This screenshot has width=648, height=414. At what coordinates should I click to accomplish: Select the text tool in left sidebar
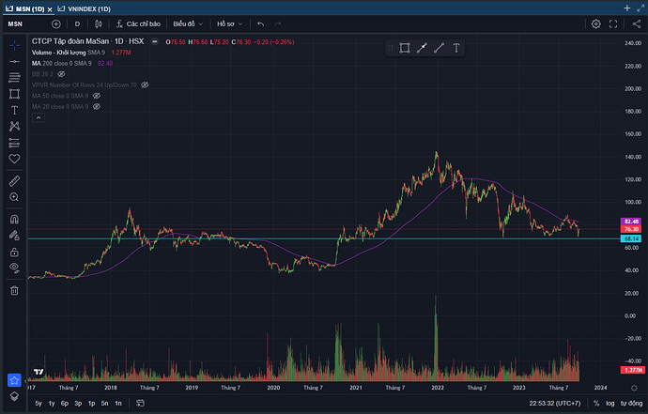point(14,110)
